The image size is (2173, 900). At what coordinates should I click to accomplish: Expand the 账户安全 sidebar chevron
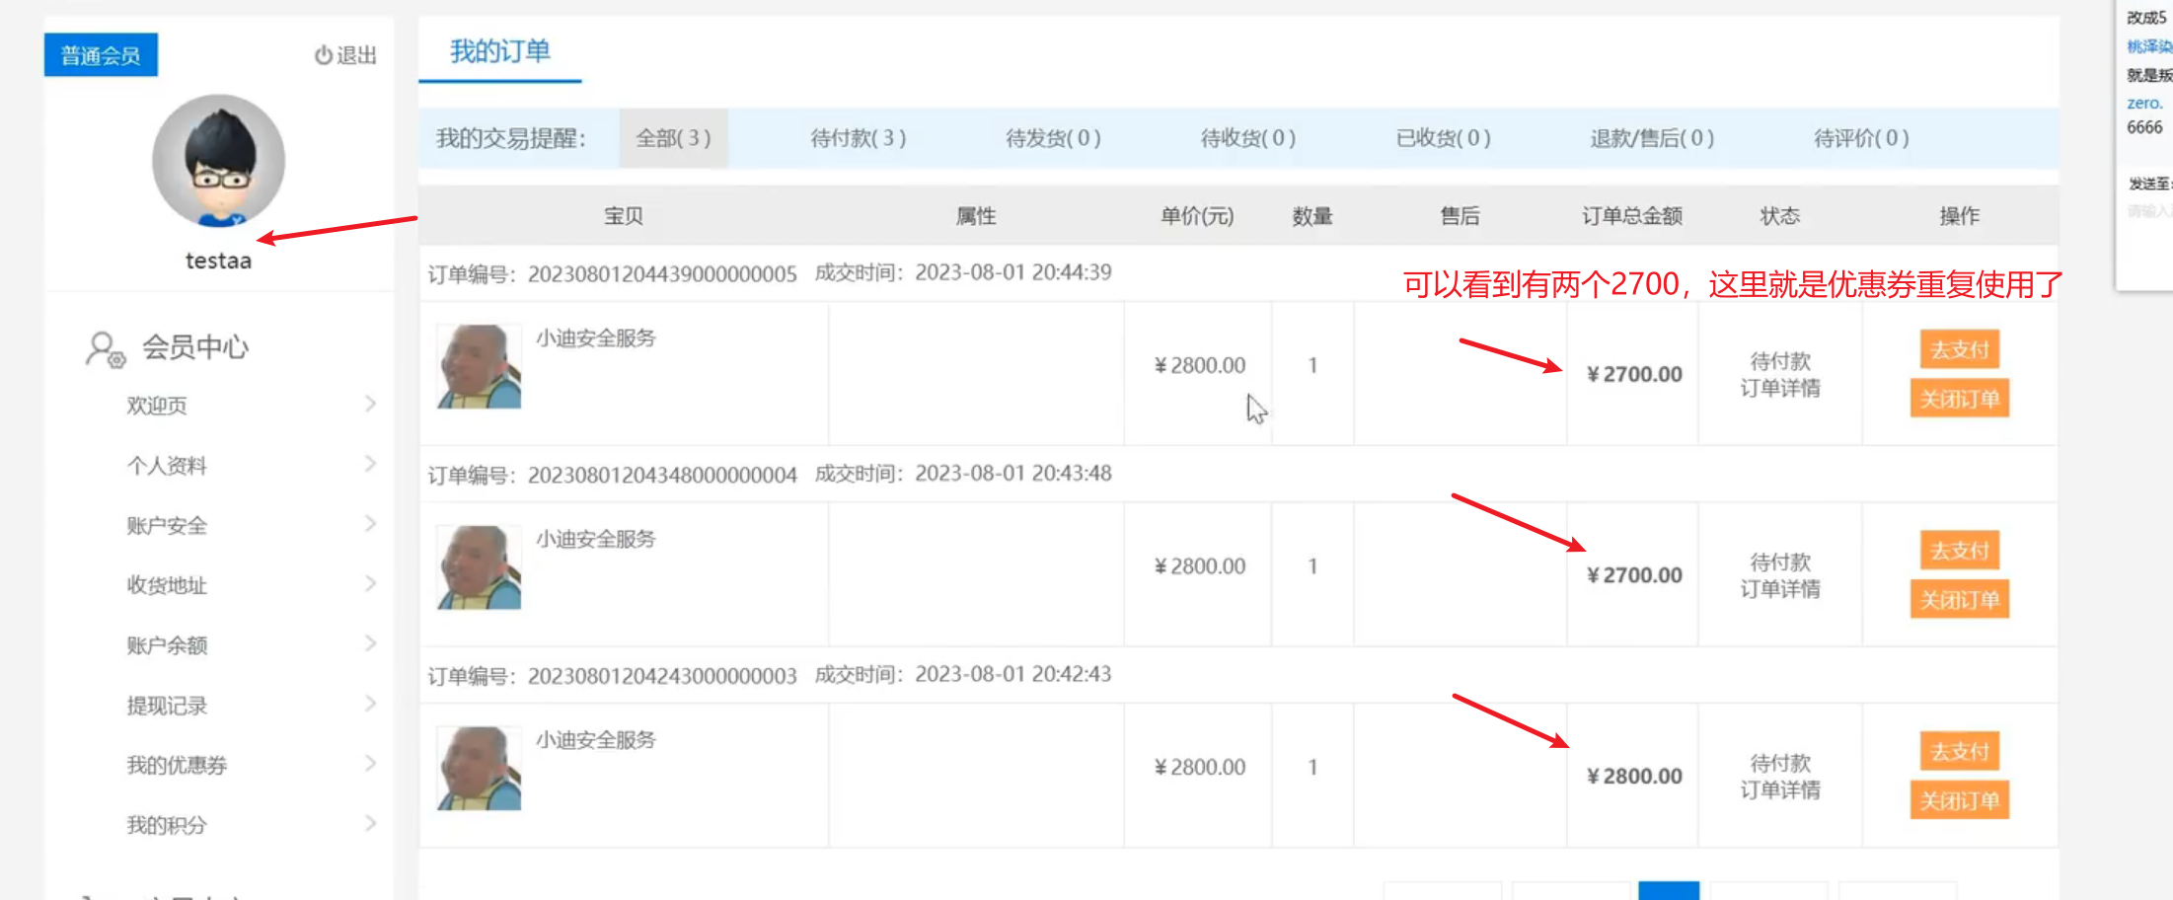click(370, 524)
